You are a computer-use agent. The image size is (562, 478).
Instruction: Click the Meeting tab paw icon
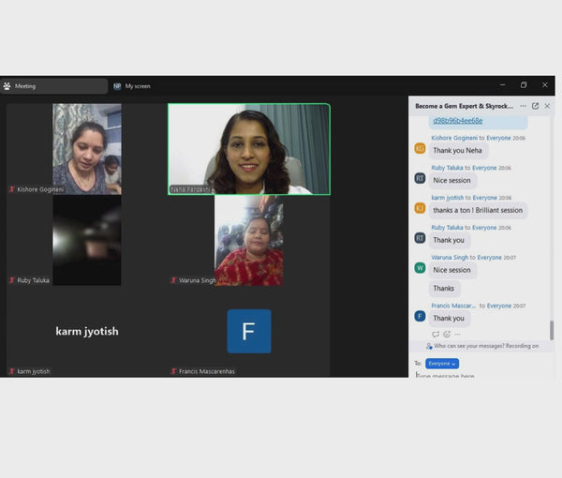pos(7,86)
